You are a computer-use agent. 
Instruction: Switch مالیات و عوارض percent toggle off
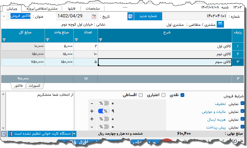pos(104,111)
